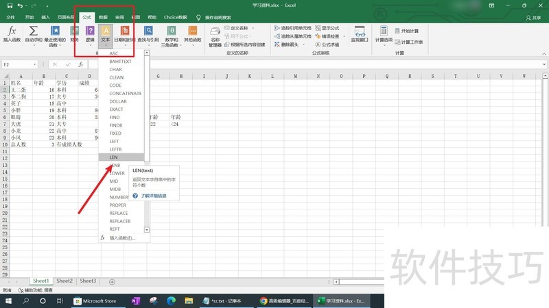
Task: Open the Name Manager
Action: [215, 36]
